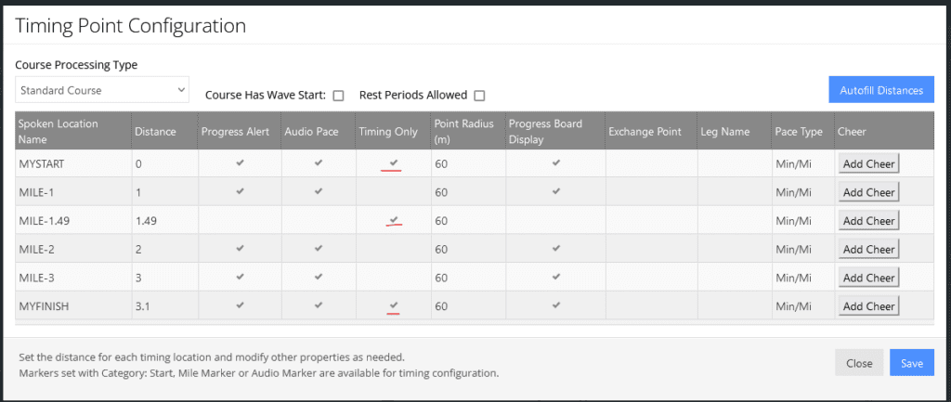Enable Course Has Wave Start checkbox
951x402 pixels.
click(x=338, y=96)
